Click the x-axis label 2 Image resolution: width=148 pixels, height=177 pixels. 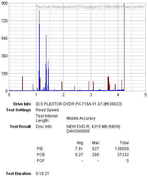(x=63, y=94)
